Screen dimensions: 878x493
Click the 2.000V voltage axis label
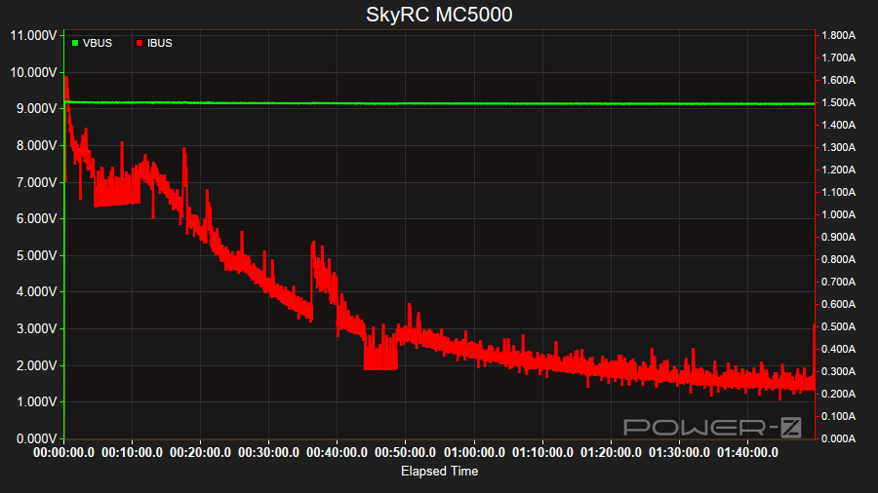click(36, 366)
